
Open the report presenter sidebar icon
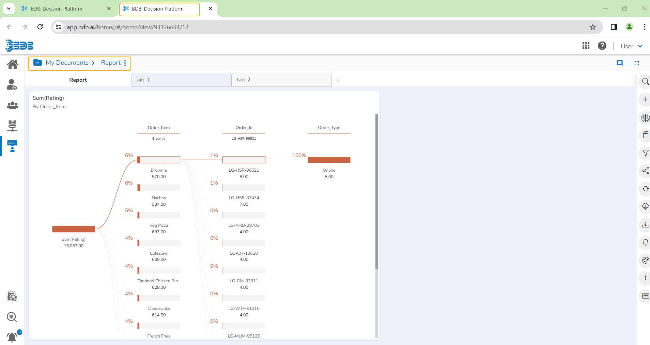pyautogui.click(x=12, y=146)
